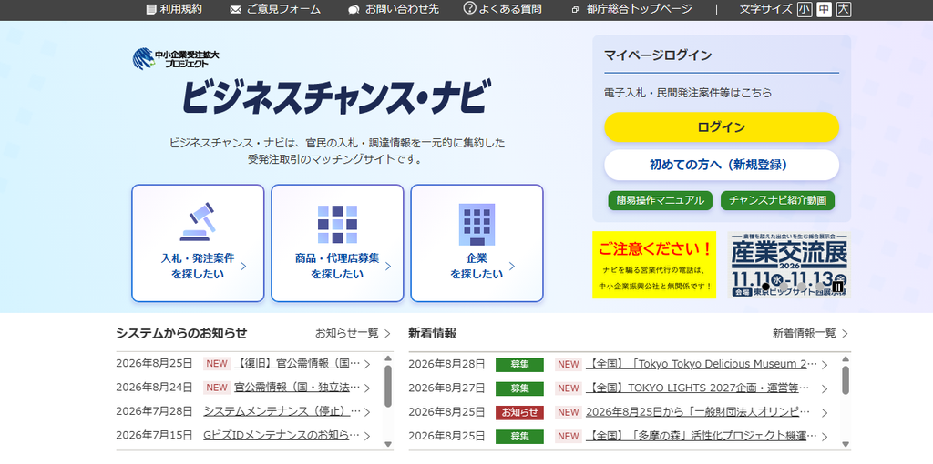Select the first carousel dot indicator
This screenshot has width=933, height=464.
(x=765, y=287)
